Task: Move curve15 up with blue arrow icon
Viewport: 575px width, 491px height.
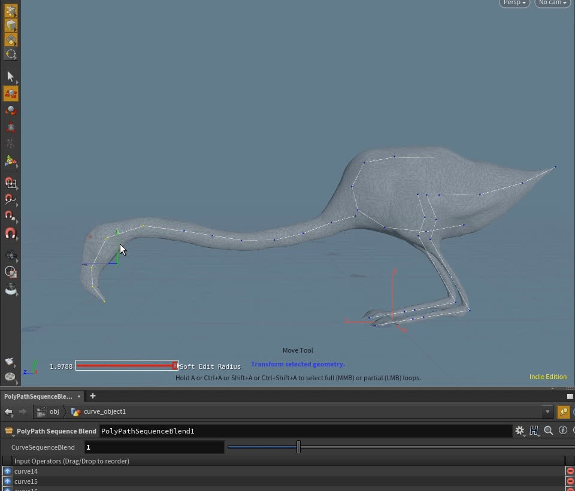Action: 7,481
